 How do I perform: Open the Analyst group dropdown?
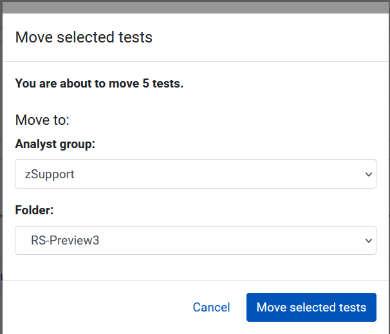pyautogui.click(x=195, y=174)
